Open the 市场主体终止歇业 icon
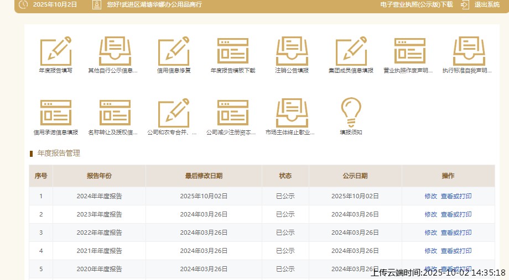509x280 pixels. pos(292,114)
